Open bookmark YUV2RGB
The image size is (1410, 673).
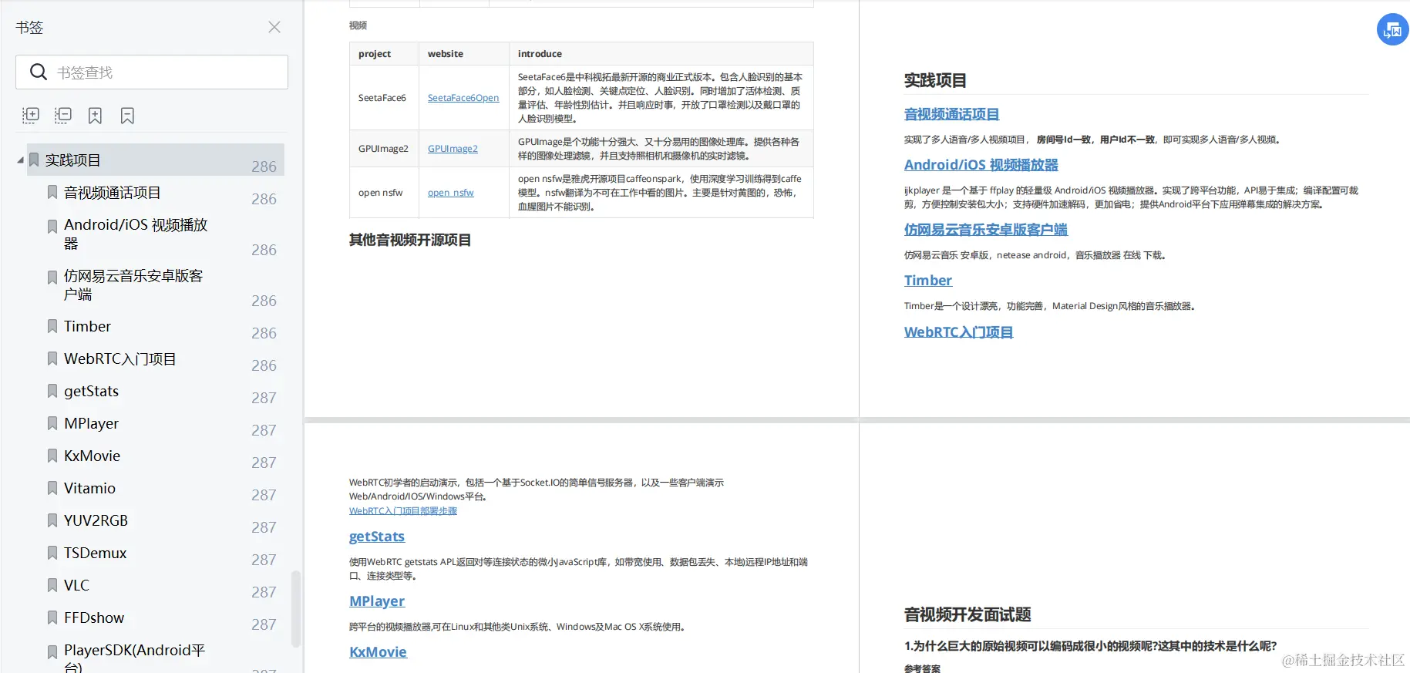point(96,520)
